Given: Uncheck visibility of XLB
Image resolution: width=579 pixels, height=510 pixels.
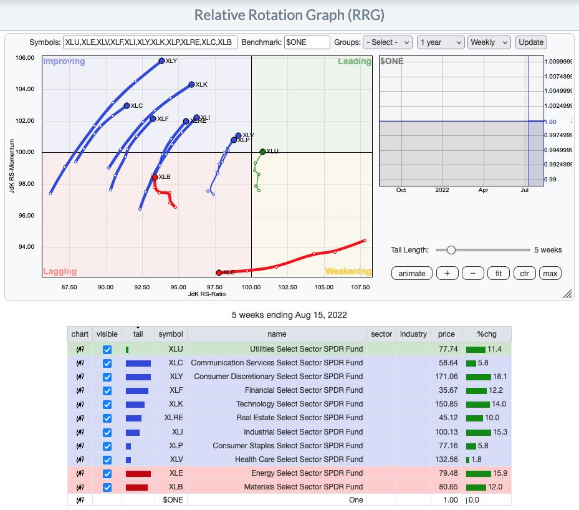Looking at the screenshot, I should [107, 488].
